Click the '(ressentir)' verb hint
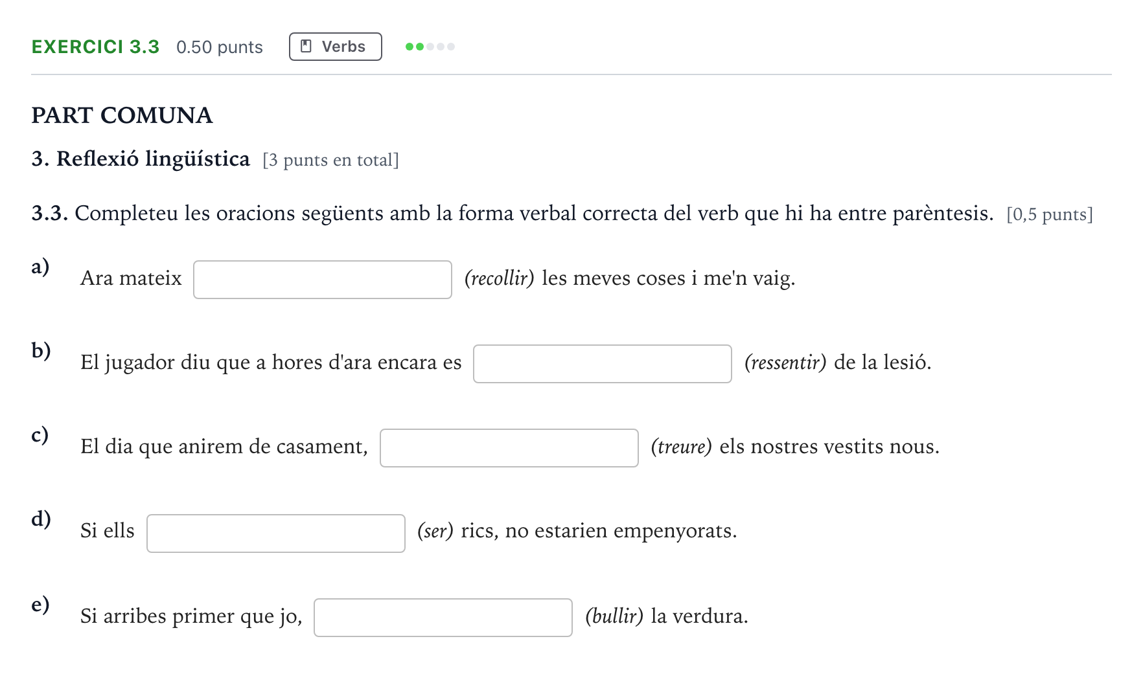This screenshot has height=685, width=1143. [785, 363]
